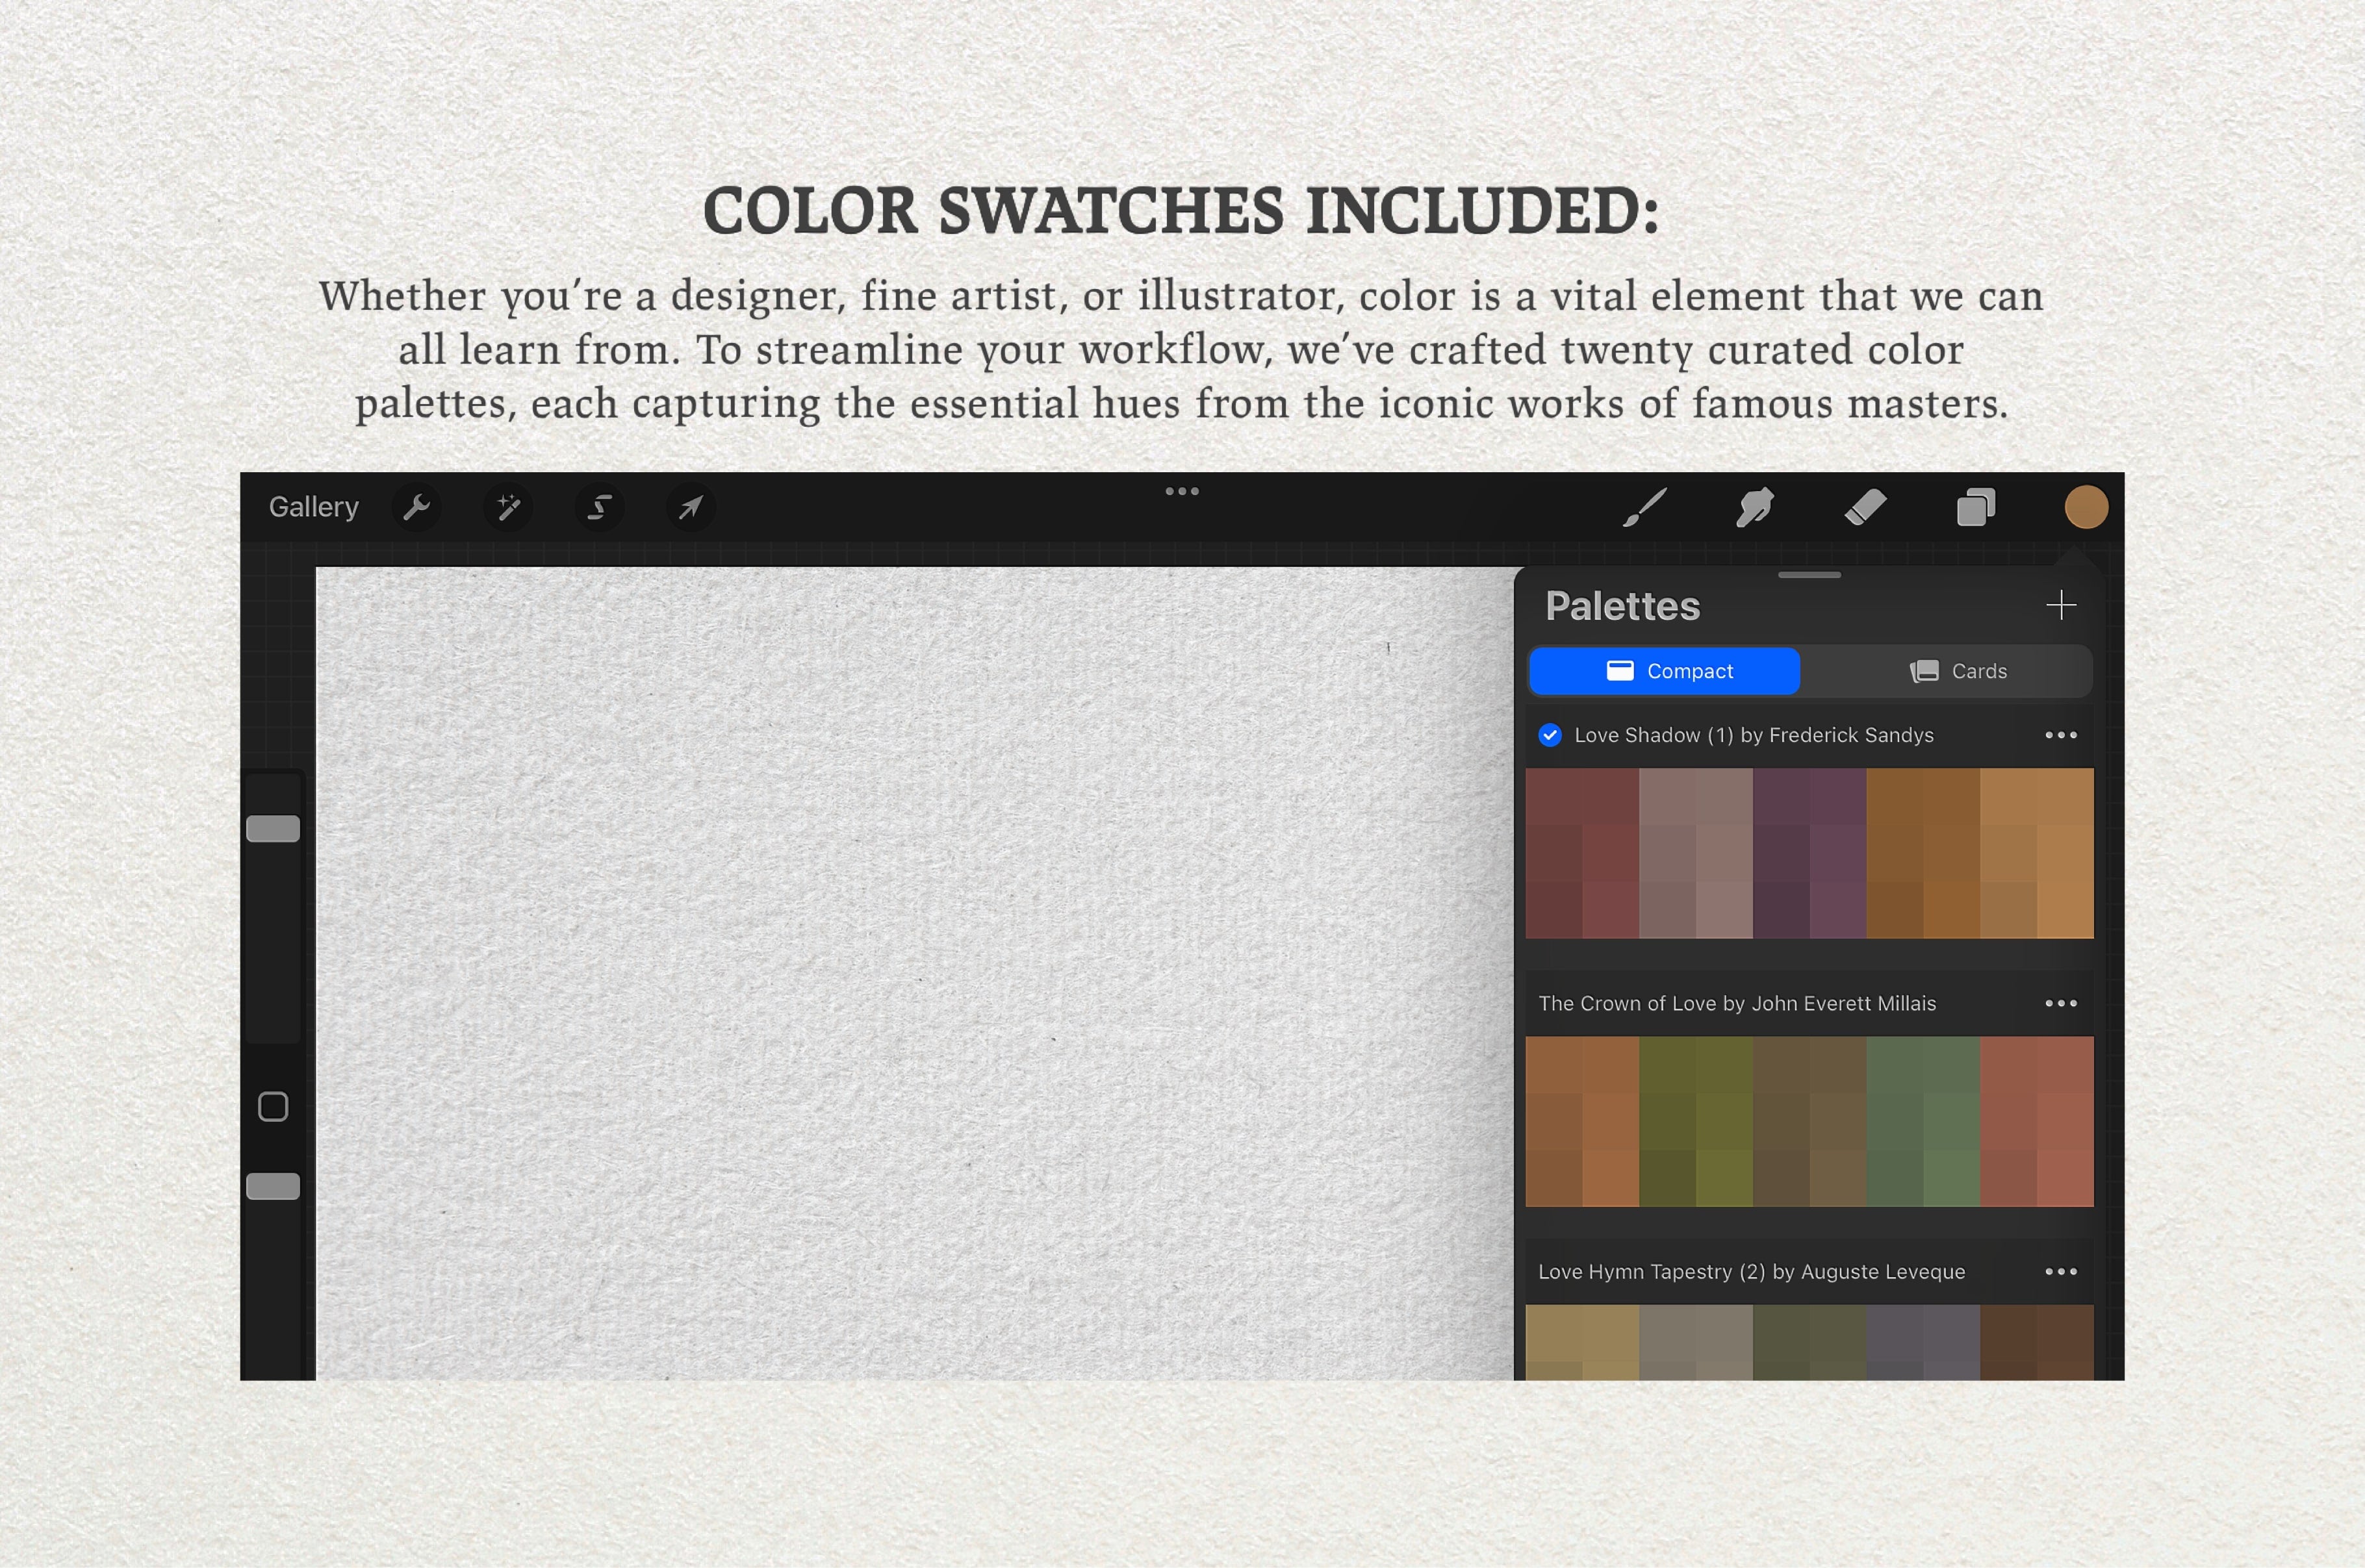Adjust the brush size slider handle

(272, 827)
